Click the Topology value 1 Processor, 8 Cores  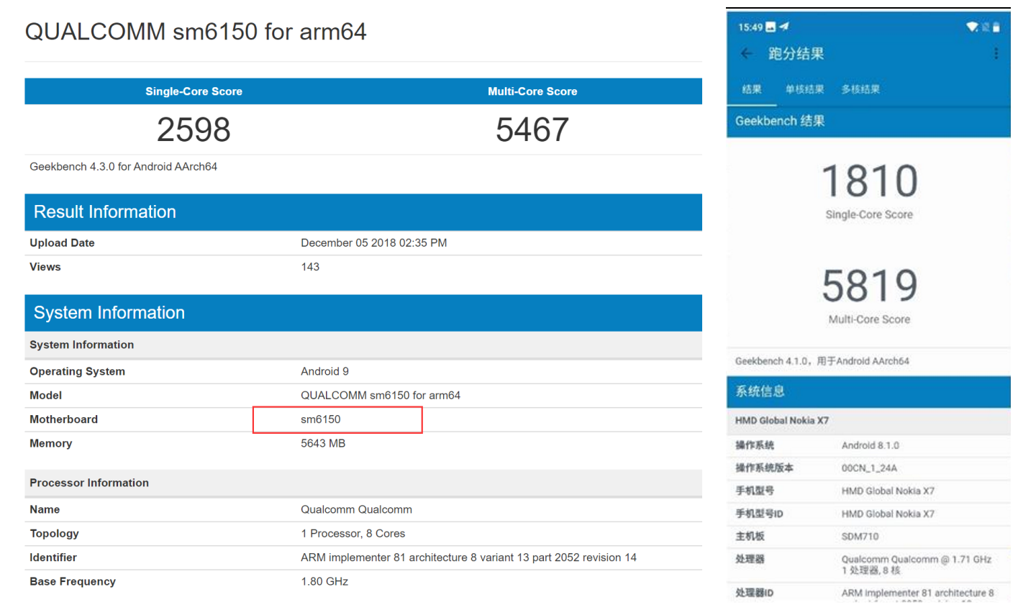click(353, 534)
